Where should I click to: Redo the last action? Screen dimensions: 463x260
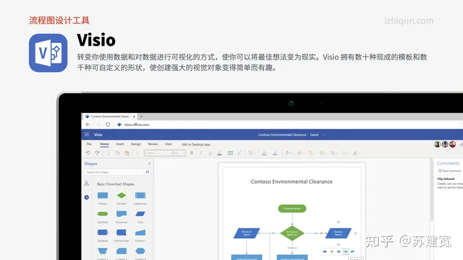pyautogui.click(x=97, y=153)
